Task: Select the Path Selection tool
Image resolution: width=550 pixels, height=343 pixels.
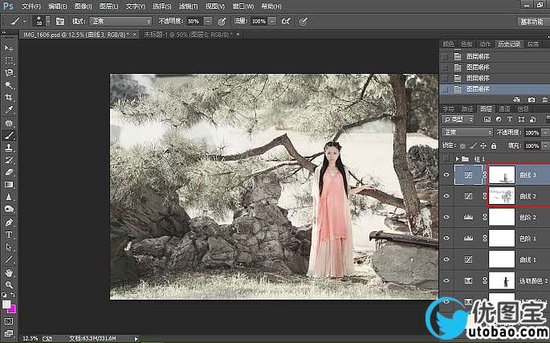Action: [9, 247]
